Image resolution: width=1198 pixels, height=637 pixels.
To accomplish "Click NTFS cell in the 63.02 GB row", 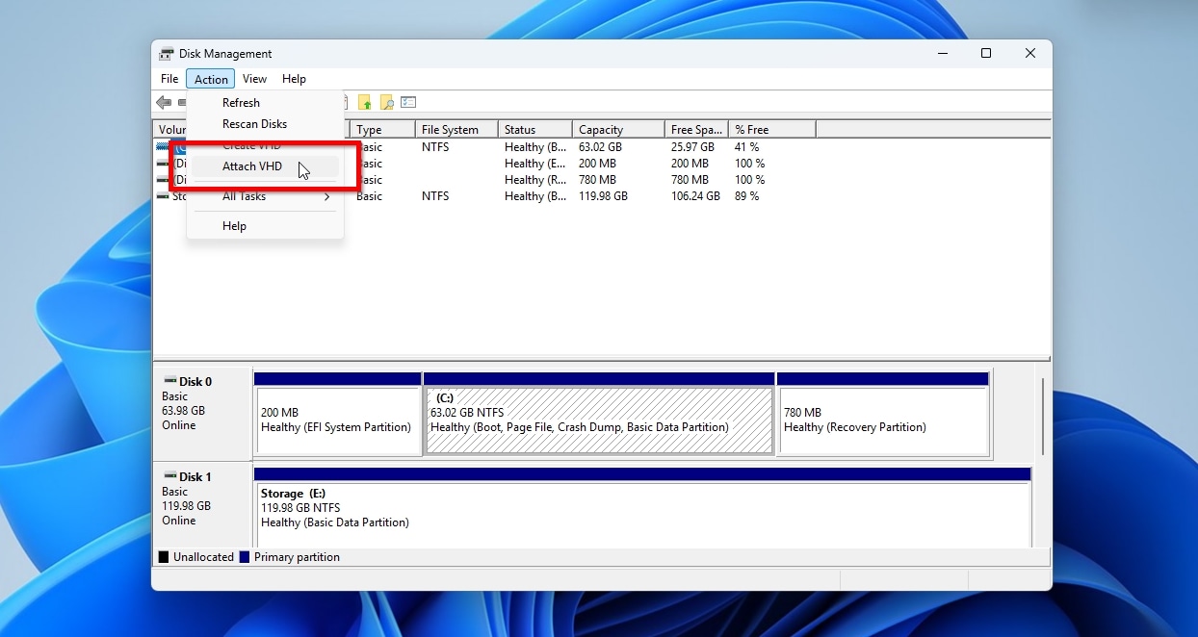I will [435, 147].
